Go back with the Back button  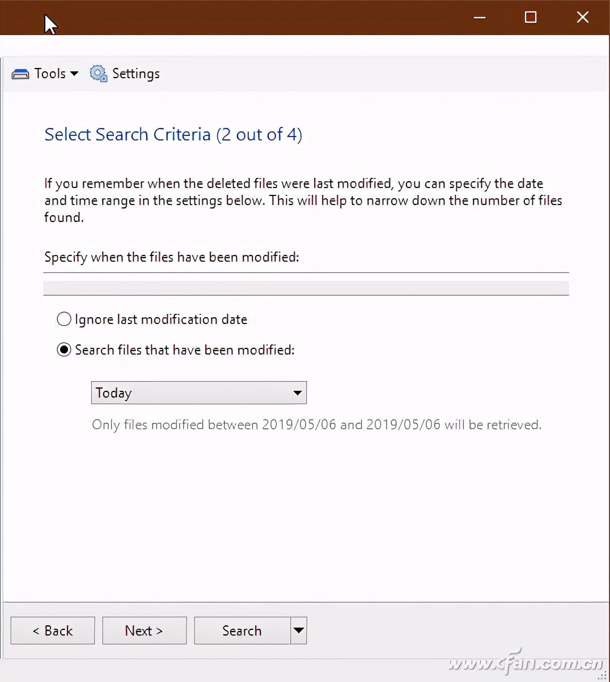coord(53,630)
